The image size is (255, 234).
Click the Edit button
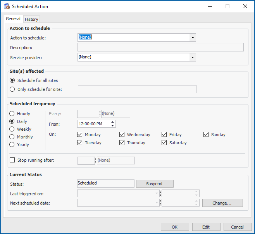(206, 227)
